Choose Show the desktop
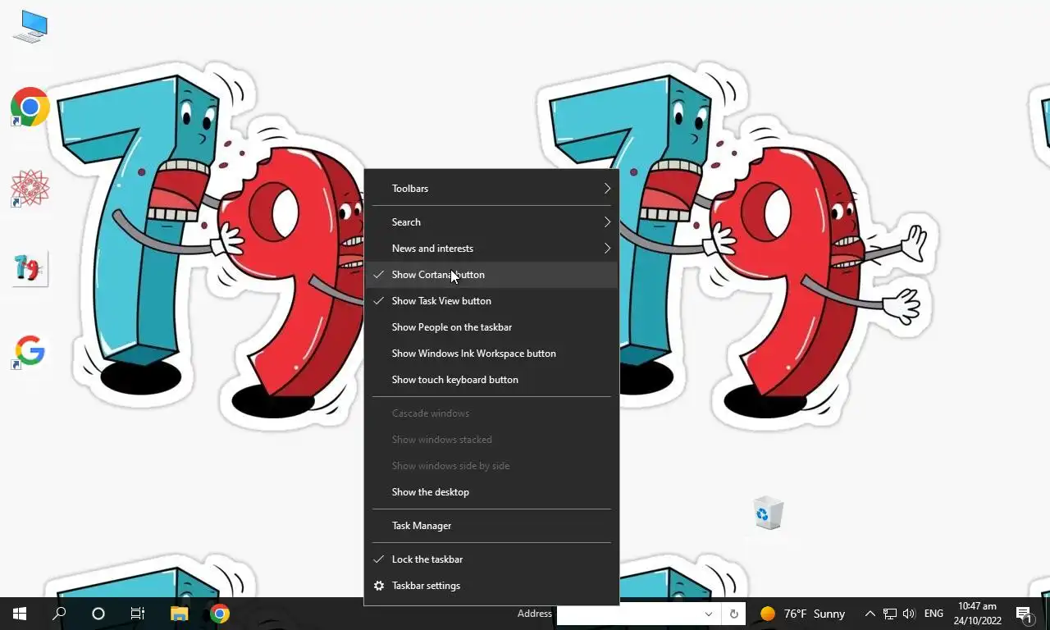 pyautogui.click(x=491, y=492)
